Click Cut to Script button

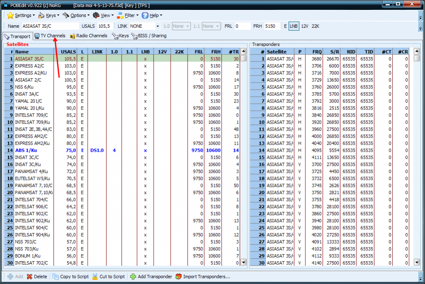point(109,277)
